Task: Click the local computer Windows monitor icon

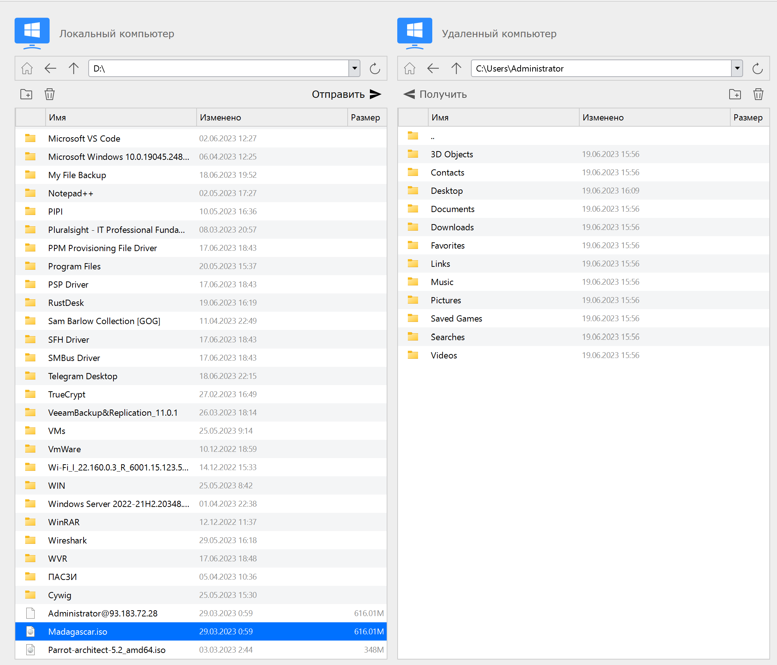Action: point(32,34)
